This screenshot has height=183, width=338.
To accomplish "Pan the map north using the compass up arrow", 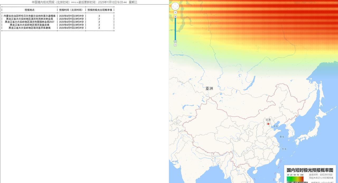I will [176, 3].
